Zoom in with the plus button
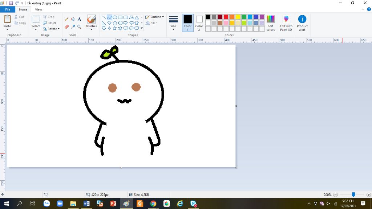Viewport: 372px width, 209px height. click(x=368, y=195)
